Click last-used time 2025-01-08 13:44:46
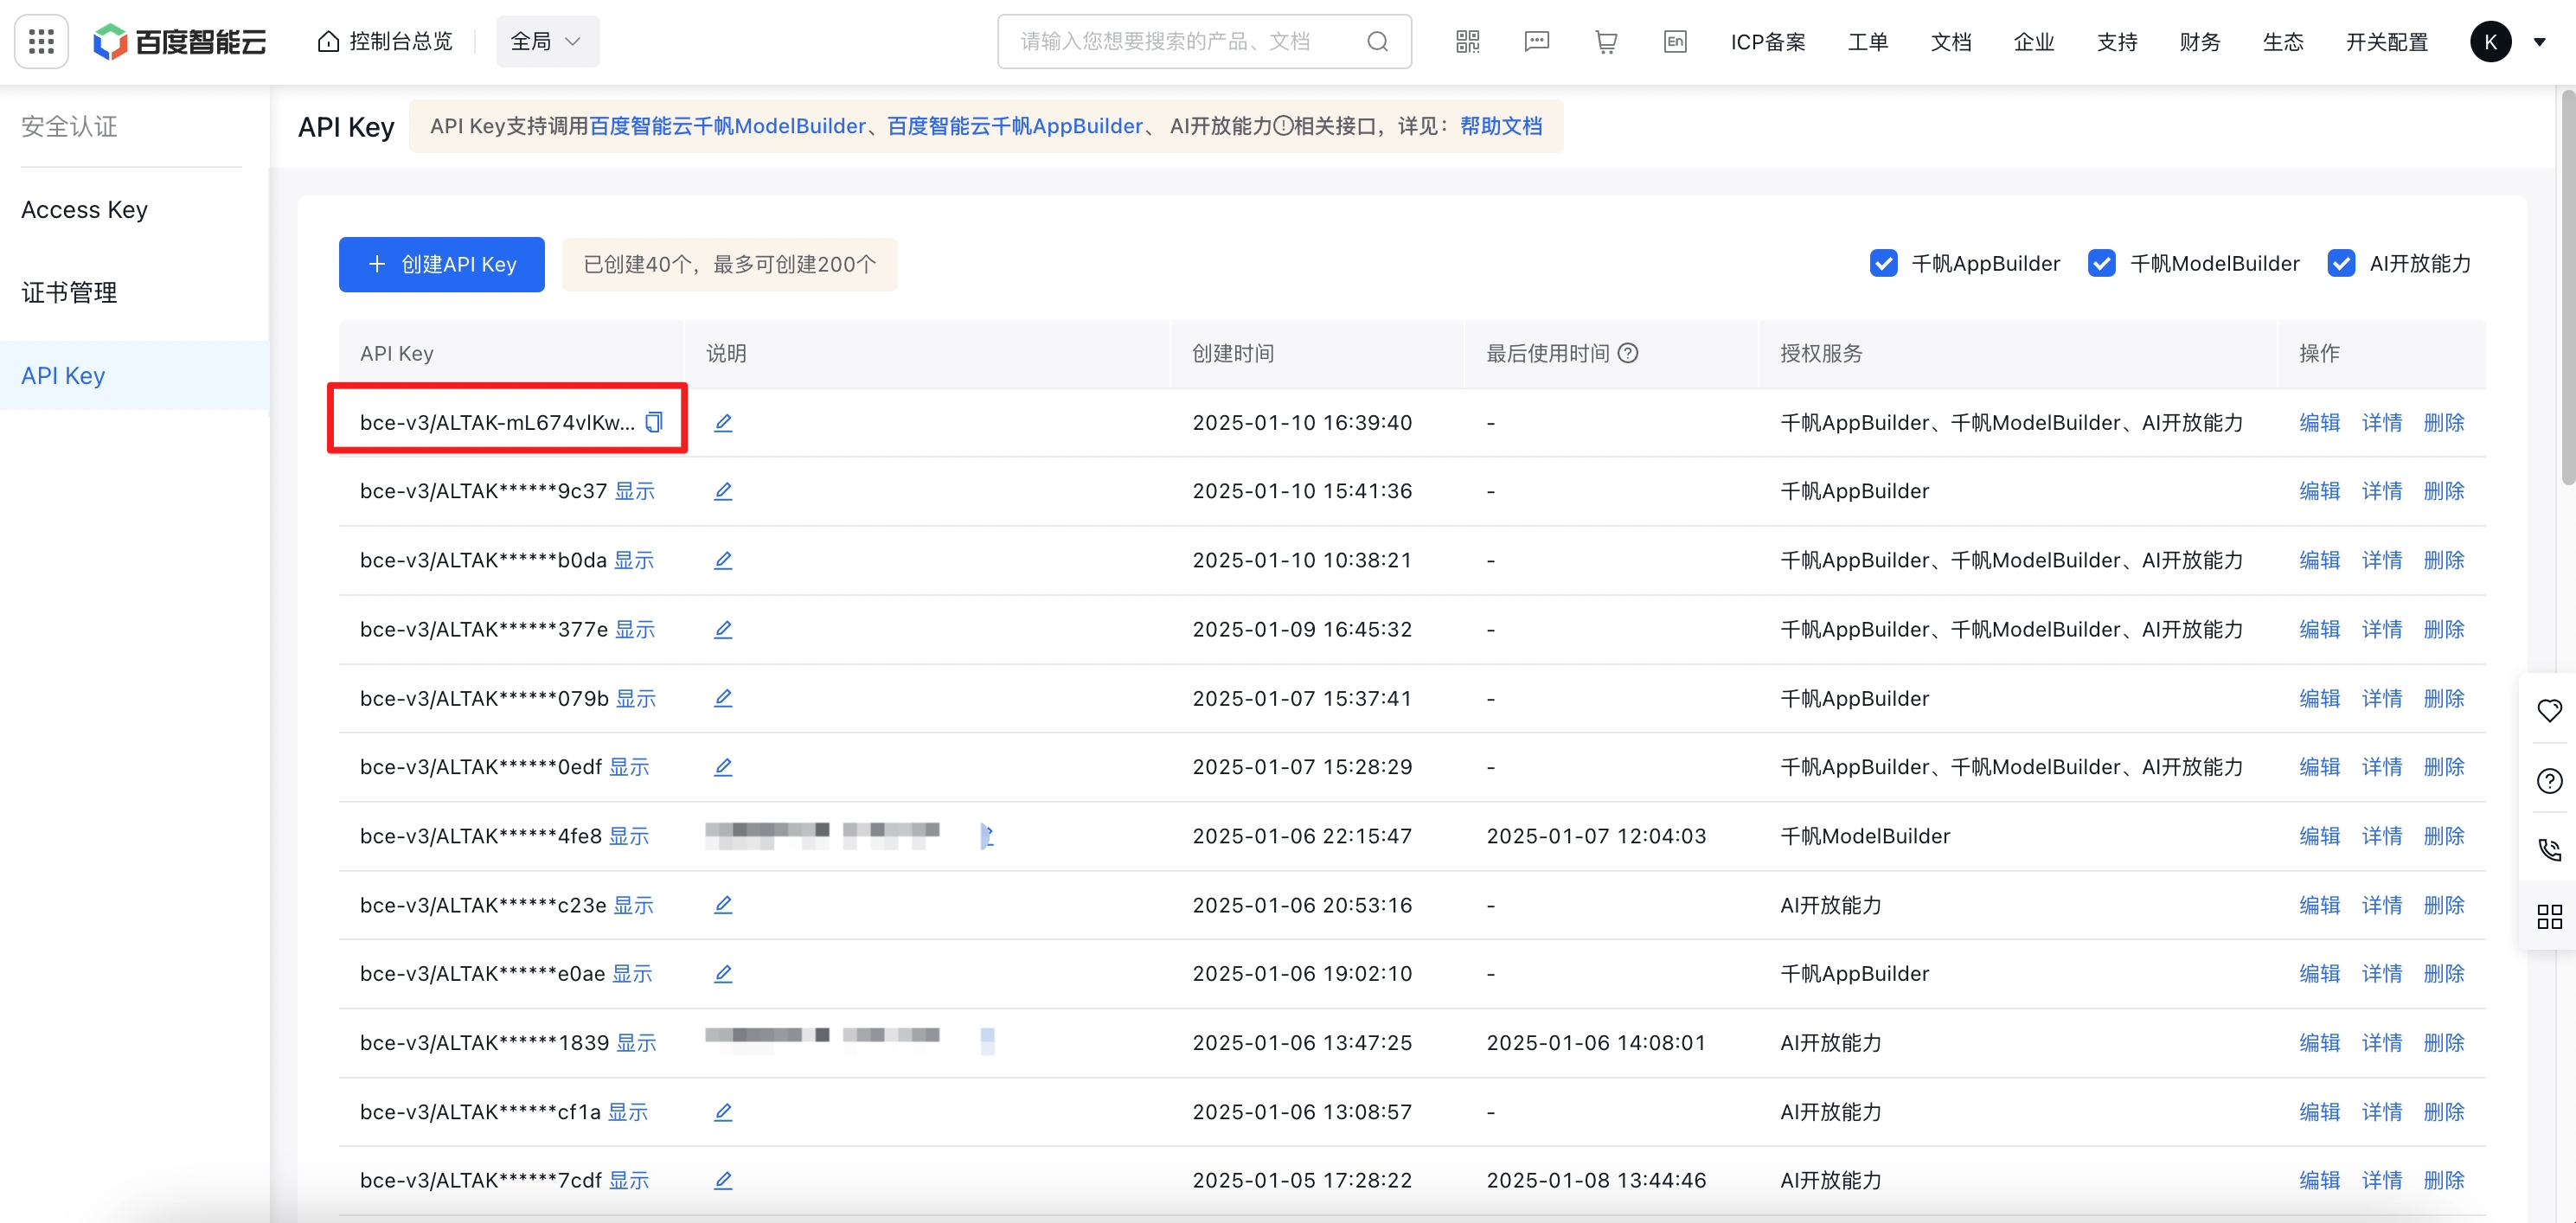This screenshot has height=1223, width=2576. pos(1595,1181)
